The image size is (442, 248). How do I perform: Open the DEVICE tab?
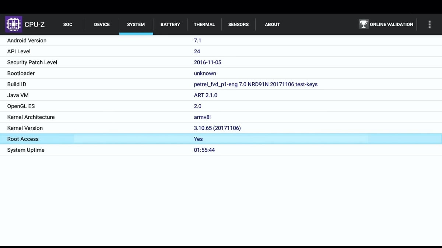[x=102, y=24]
